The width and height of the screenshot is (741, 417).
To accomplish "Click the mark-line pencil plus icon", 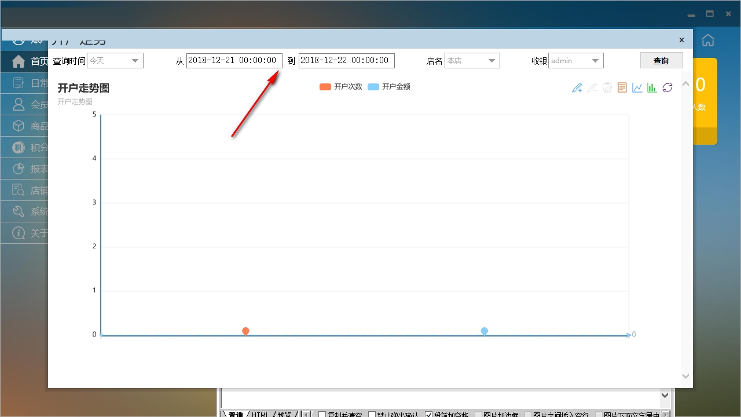I will tap(577, 88).
